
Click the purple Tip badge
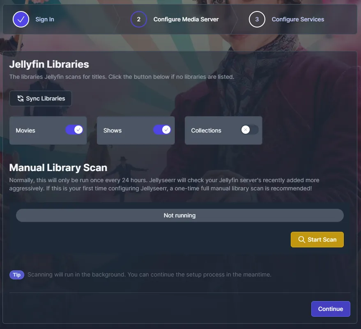point(17,274)
